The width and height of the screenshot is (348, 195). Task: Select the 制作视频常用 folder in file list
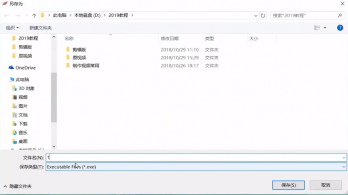(85, 66)
